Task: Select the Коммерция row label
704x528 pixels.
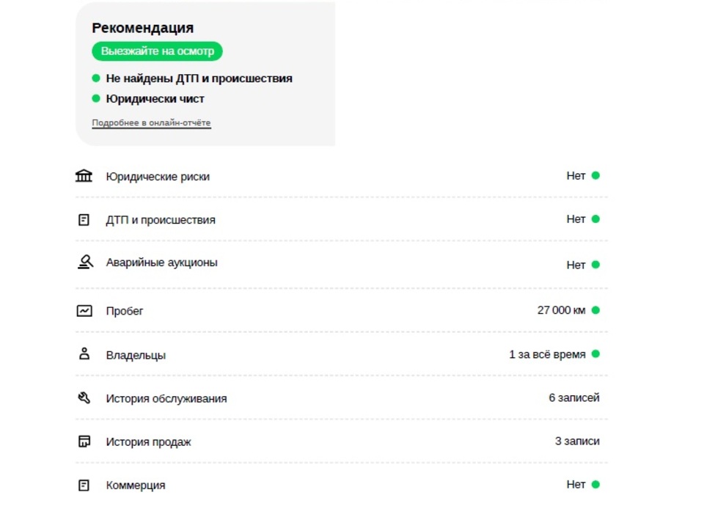Action: click(x=136, y=485)
